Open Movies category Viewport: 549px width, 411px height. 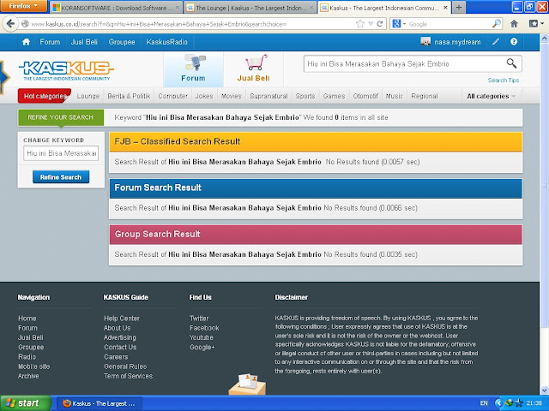click(232, 96)
